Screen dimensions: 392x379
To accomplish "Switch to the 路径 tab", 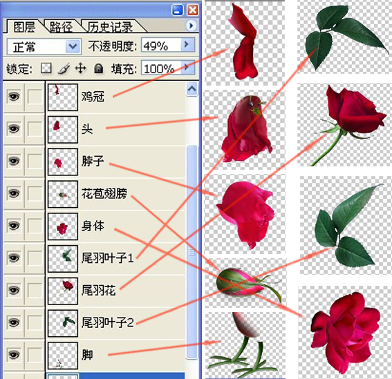I will pyautogui.click(x=62, y=27).
